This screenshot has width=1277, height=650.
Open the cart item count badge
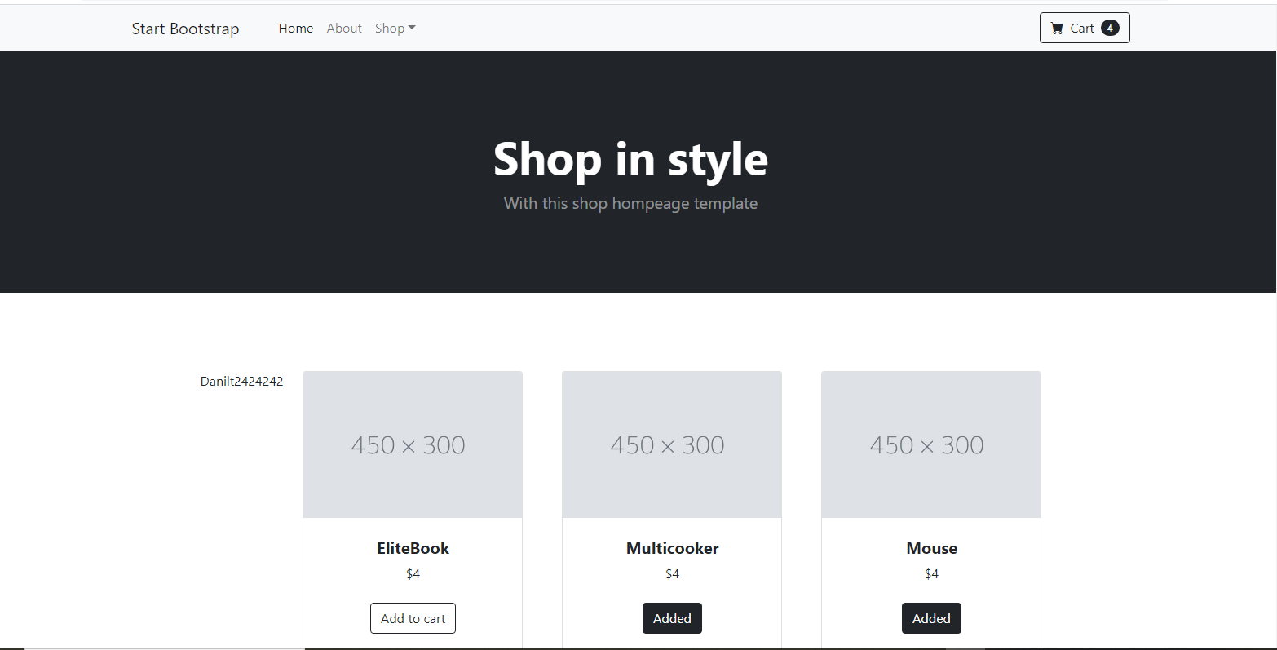[1109, 27]
